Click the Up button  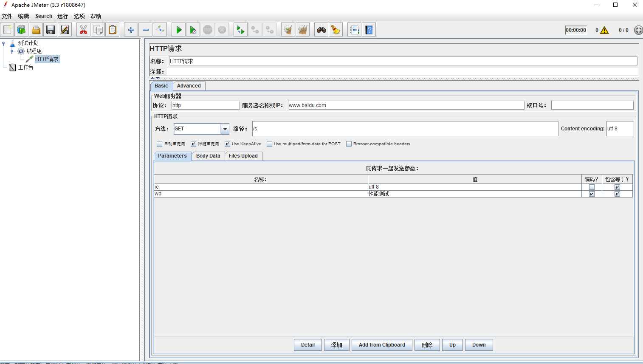pos(453,345)
